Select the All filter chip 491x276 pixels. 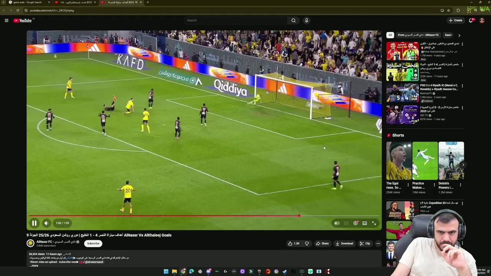coord(390,35)
